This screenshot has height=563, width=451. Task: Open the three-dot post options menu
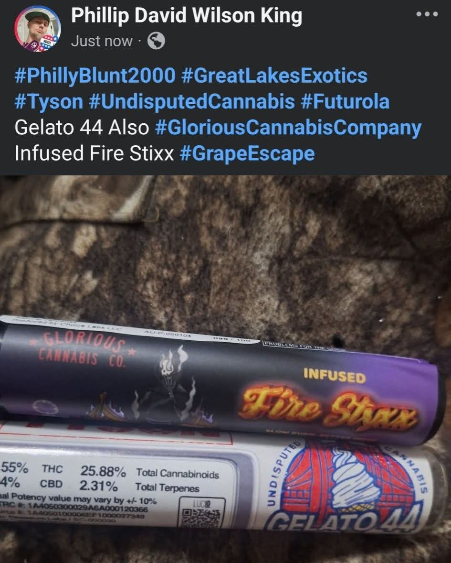click(x=427, y=14)
